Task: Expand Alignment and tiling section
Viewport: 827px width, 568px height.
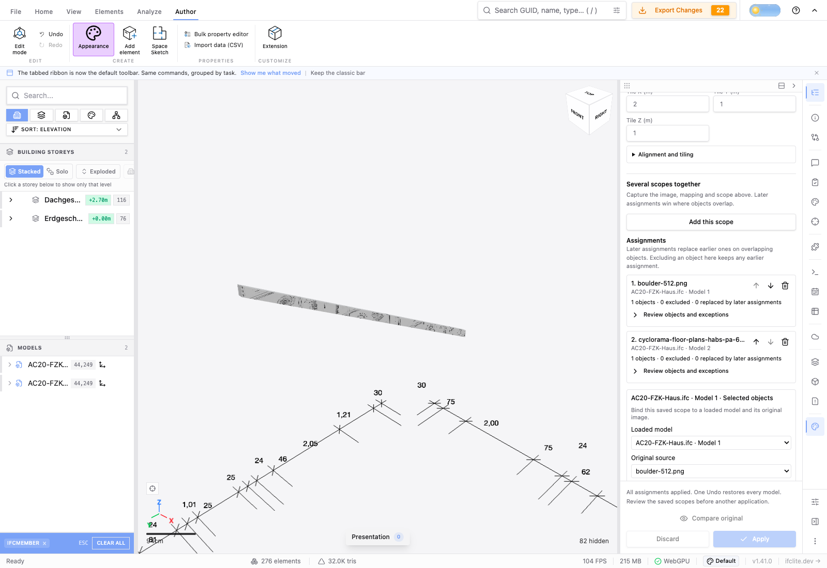Action: pos(711,154)
